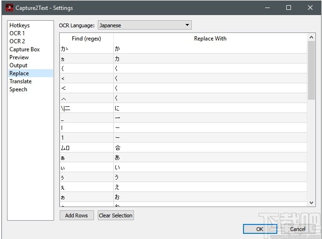Viewport: 322px width, 239px height.
Task: Click the Capture2Text app icon in title bar
Action: [9, 8]
